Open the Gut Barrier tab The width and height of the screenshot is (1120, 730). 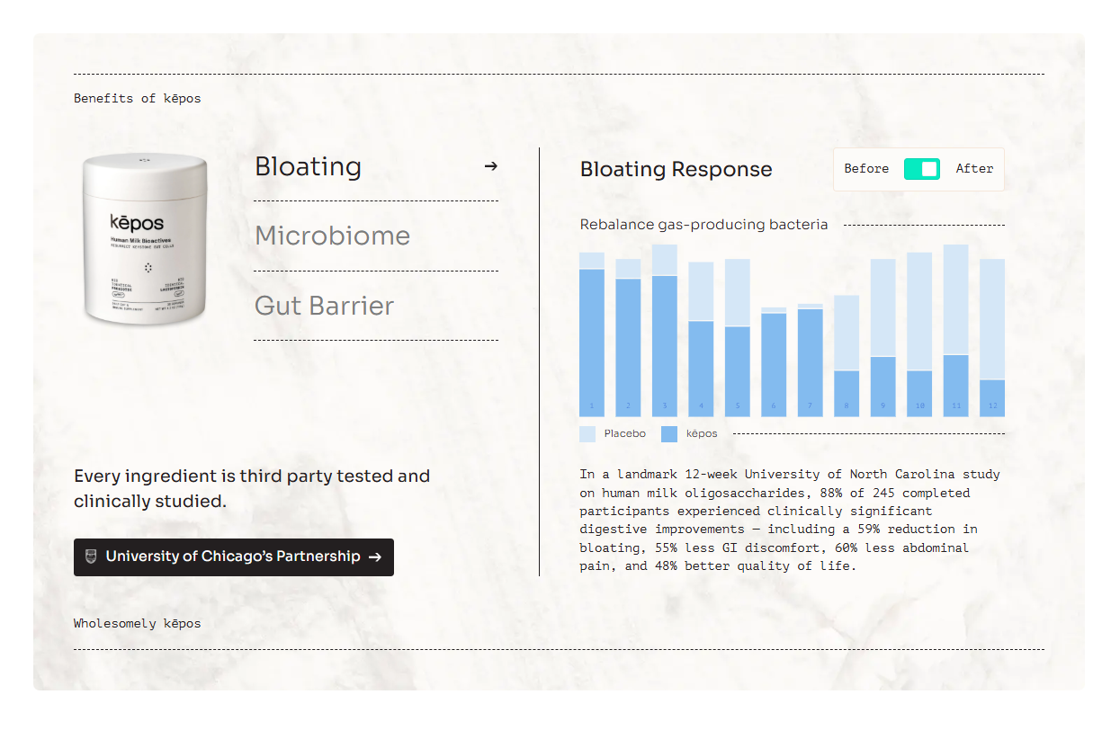[324, 306]
